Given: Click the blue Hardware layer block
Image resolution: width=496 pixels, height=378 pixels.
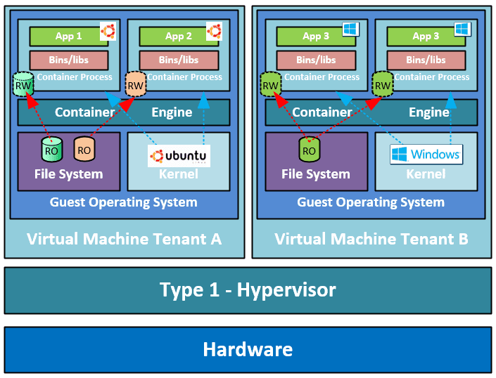Looking at the screenshot, I should (x=248, y=349).
